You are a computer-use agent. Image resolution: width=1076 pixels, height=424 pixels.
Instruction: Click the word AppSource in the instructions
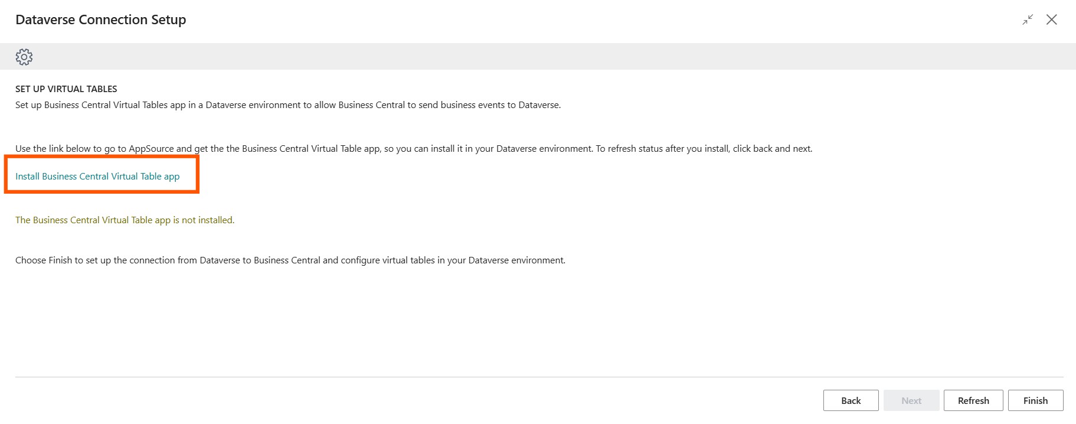click(x=151, y=148)
